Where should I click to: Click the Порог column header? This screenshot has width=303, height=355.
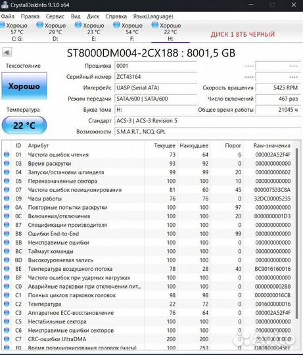[233, 145]
